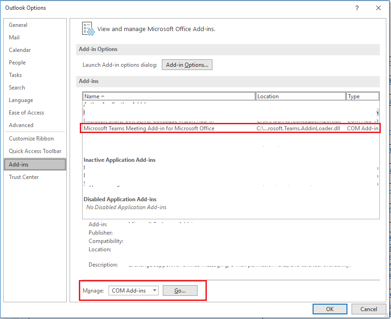This screenshot has height=319, width=391.
Task: Click the add-ins gear list icon
Action: [x=88, y=29]
